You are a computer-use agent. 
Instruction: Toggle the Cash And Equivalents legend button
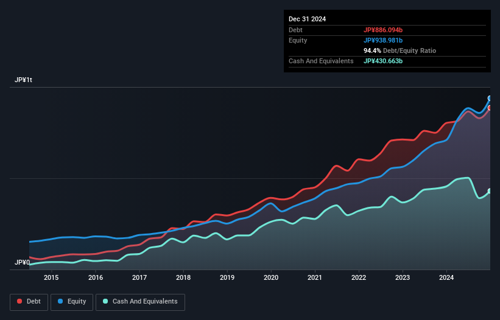point(140,302)
